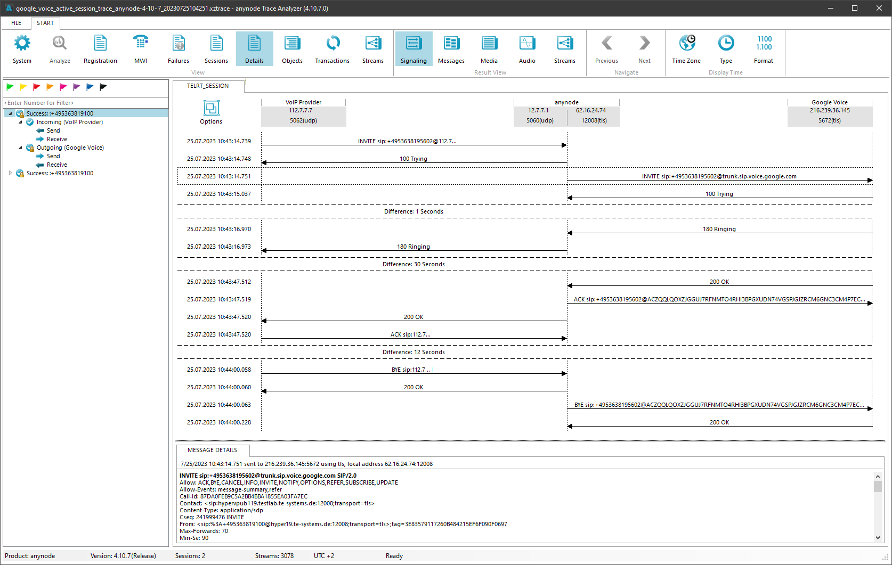Click the message details scroll-down arrow
Image resolution: width=892 pixels, height=565 pixels.
click(878, 538)
